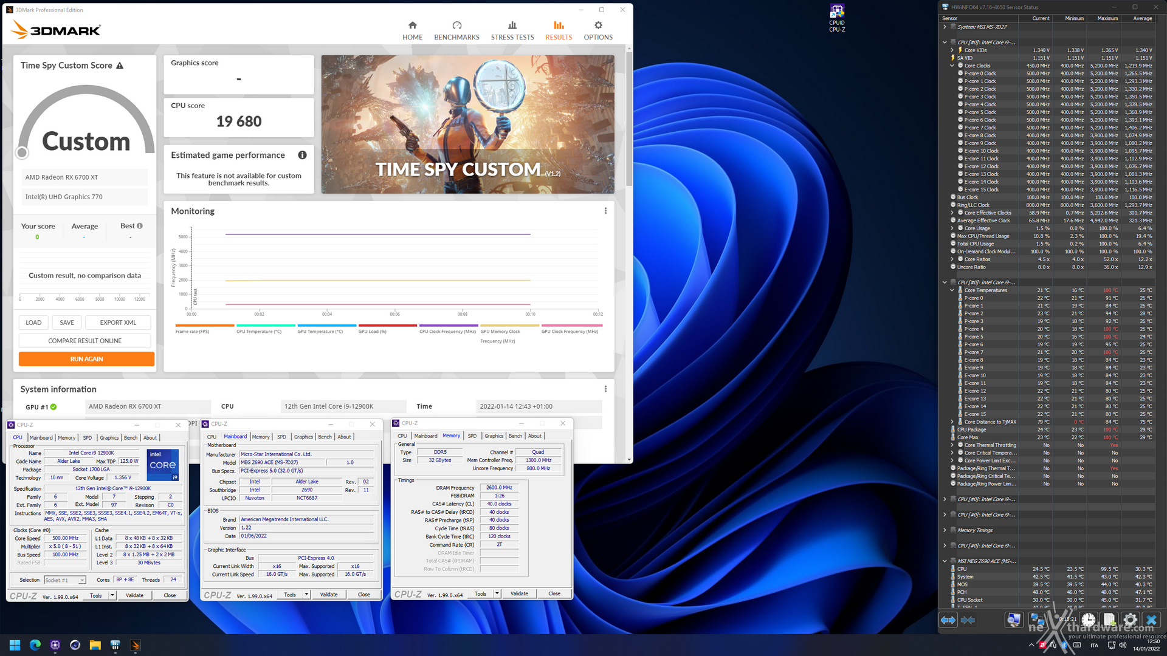1167x656 pixels.
Task: Click the TIME SPY CUSTOM banner image
Action: tap(467, 125)
